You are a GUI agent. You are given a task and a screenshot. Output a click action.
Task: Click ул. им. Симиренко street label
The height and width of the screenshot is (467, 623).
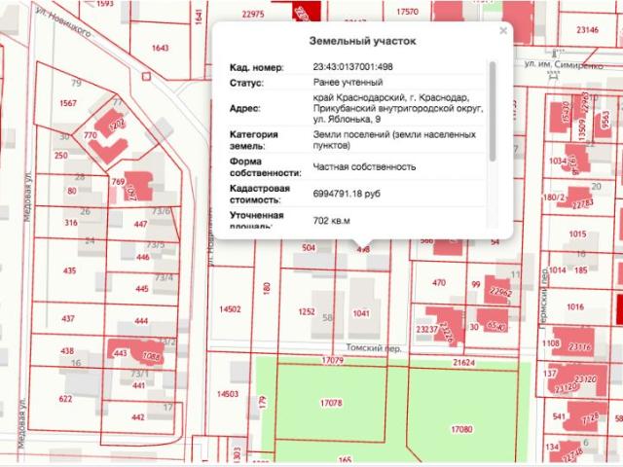(564, 64)
